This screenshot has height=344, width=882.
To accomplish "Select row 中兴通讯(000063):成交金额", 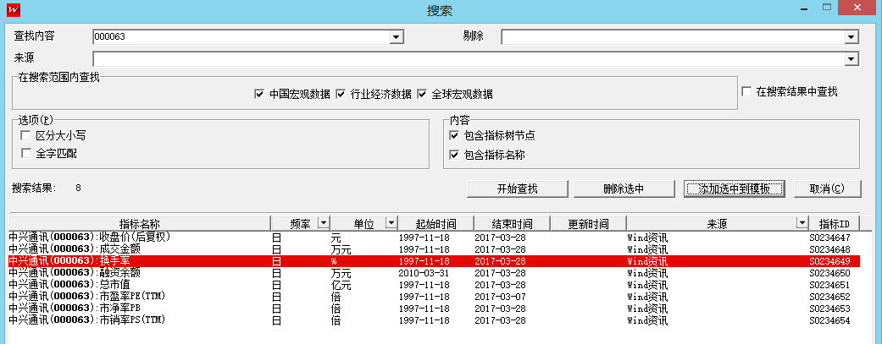I will coord(435,249).
